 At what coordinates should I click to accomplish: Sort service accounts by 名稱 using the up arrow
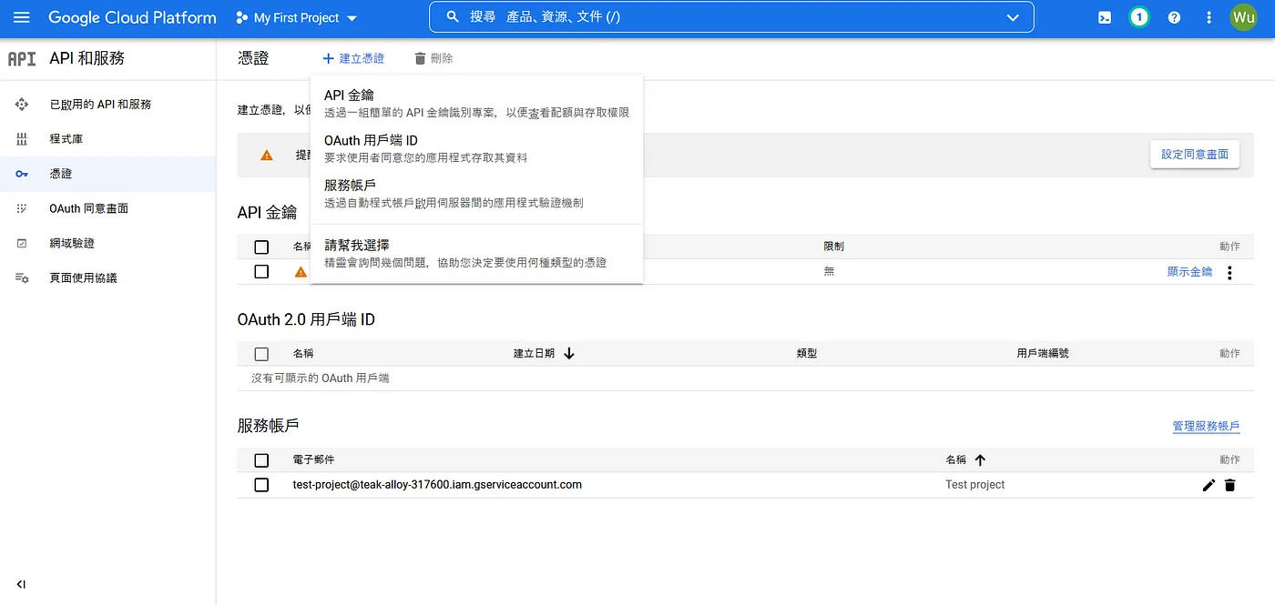(980, 459)
